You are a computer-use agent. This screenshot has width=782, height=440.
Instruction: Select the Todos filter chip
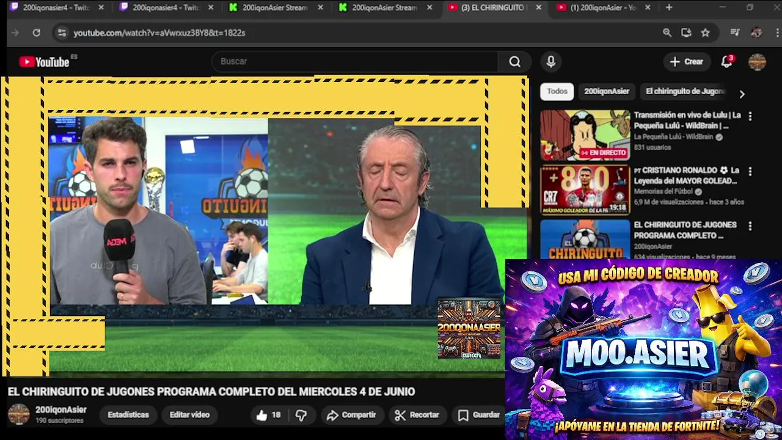pyautogui.click(x=557, y=92)
